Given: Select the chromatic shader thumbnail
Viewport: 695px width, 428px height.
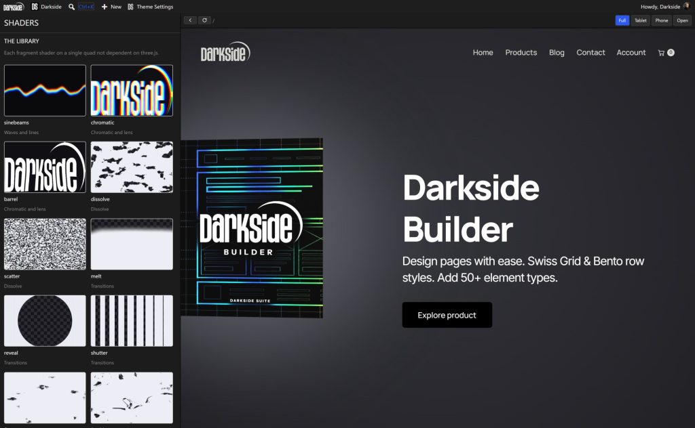Looking at the screenshot, I should tap(132, 91).
